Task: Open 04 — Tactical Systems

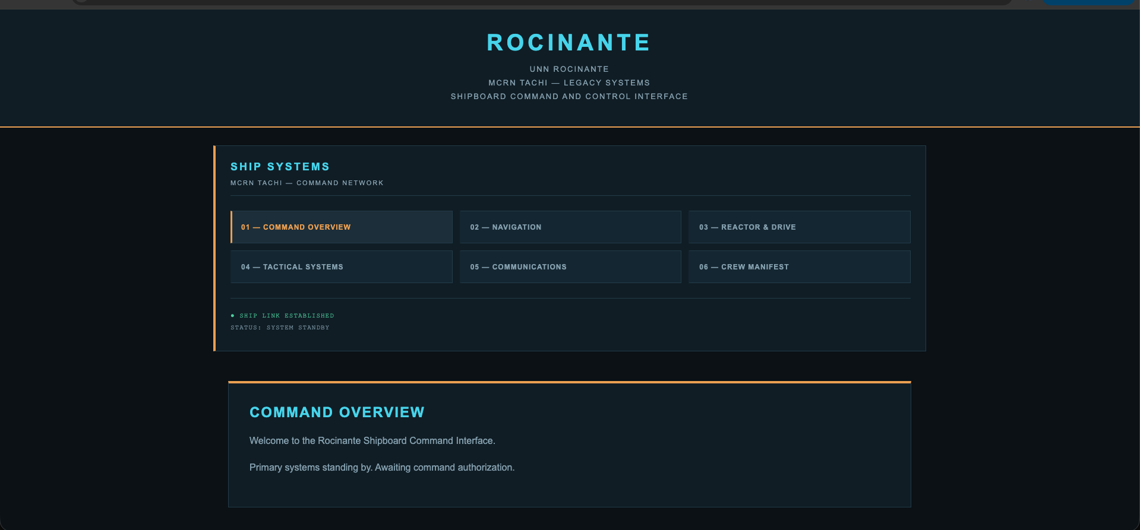Action: 342,267
